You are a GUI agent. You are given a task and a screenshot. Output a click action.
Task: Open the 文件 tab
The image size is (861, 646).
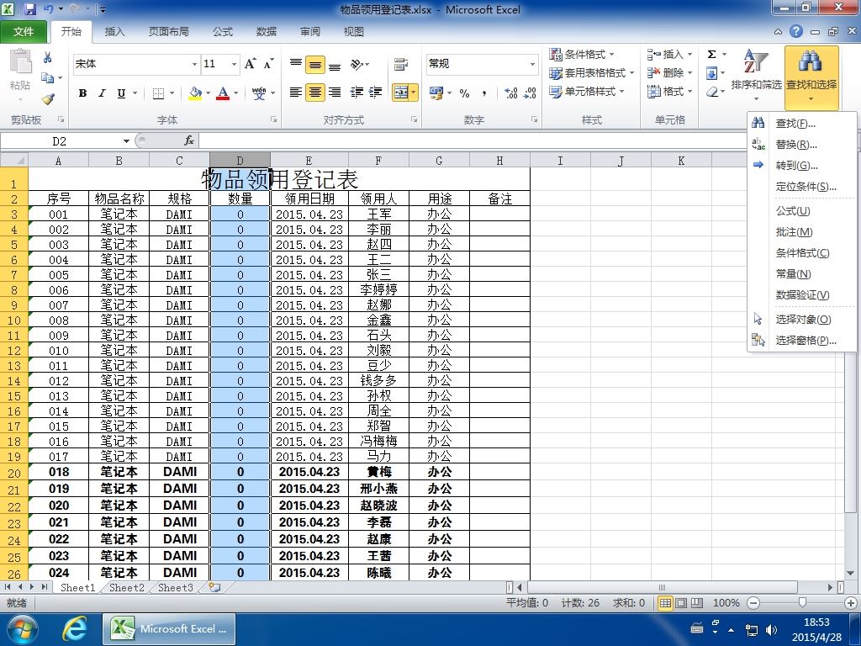click(x=23, y=32)
